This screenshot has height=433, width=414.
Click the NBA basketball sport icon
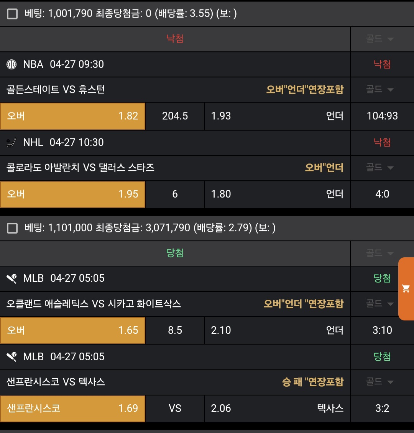point(12,64)
